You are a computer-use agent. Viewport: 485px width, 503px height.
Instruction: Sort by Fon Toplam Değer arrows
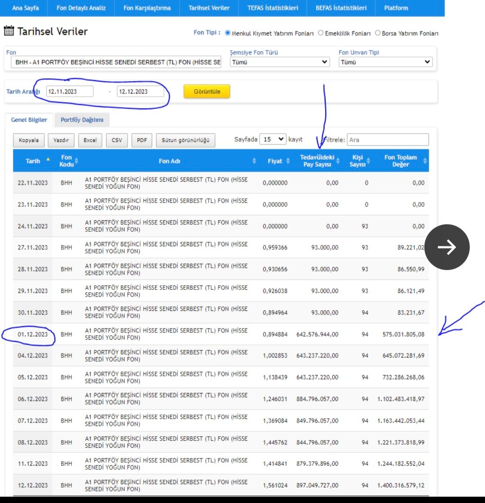[425, 161]
